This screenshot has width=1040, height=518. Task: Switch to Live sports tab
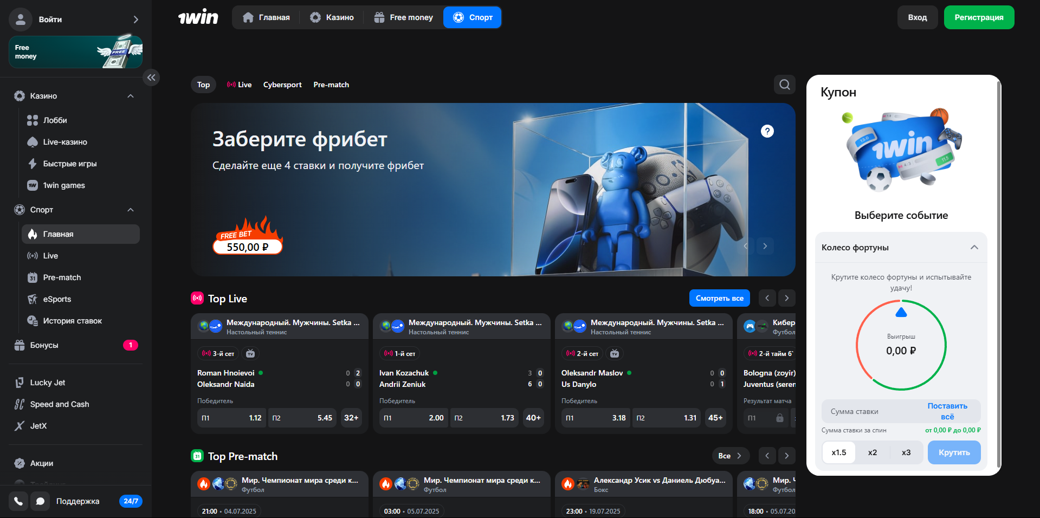pos(239,85)
